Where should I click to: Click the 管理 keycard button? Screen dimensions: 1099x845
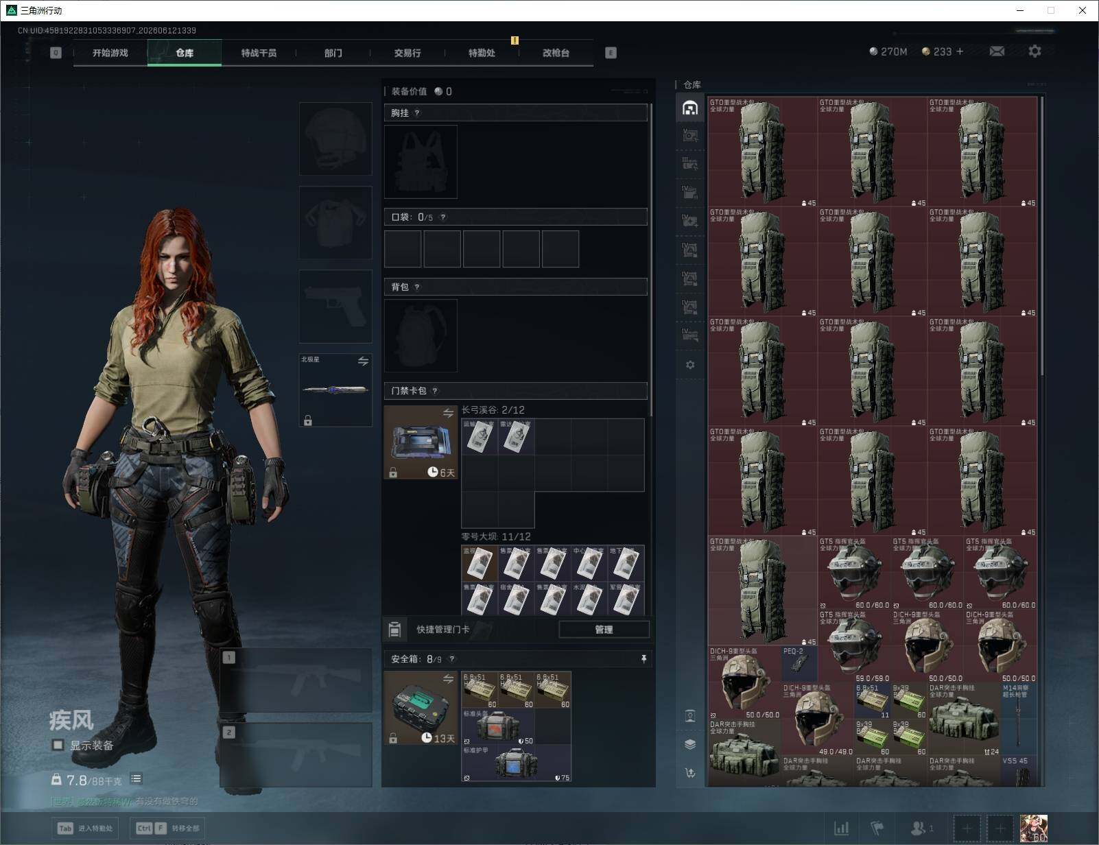click(604, 629)
